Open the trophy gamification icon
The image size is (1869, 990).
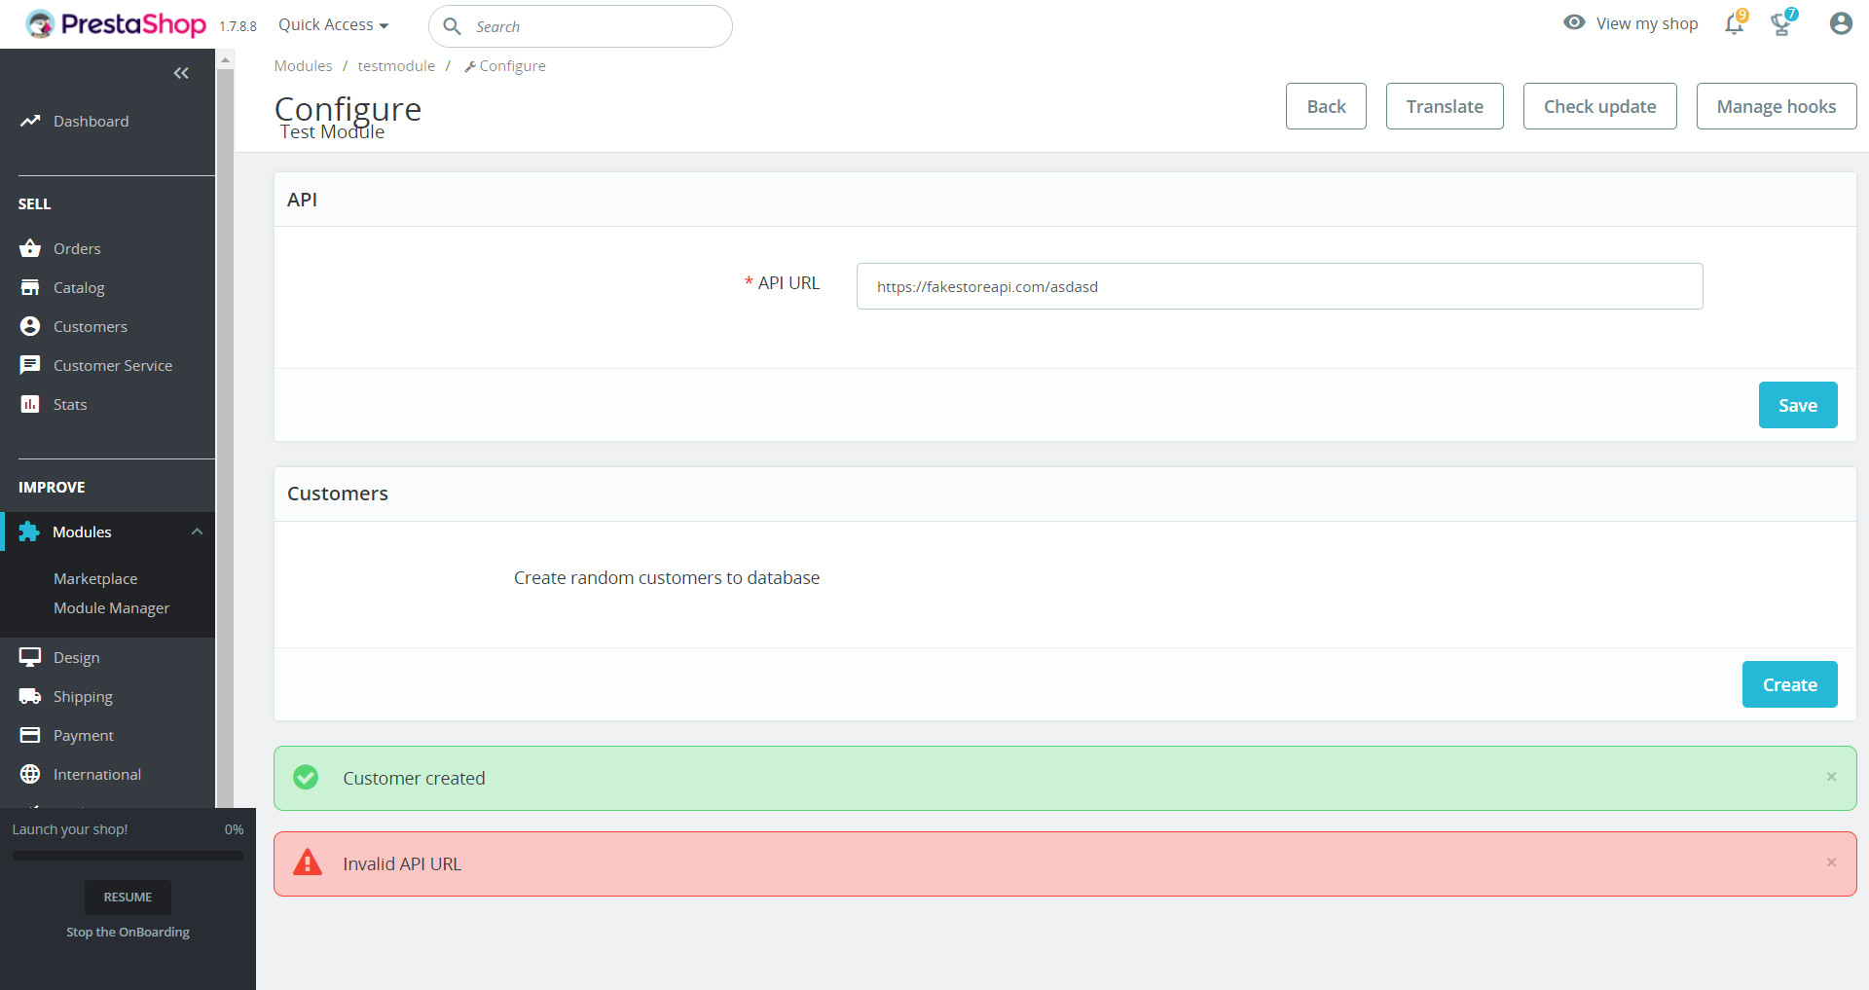(1781, 24)
